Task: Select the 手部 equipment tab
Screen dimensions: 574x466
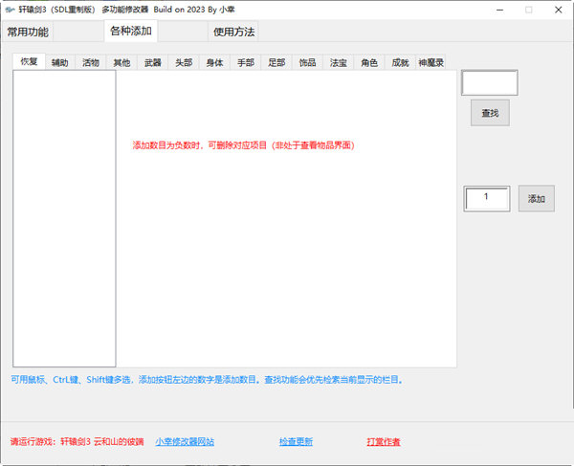Action: tap(246, 62)
